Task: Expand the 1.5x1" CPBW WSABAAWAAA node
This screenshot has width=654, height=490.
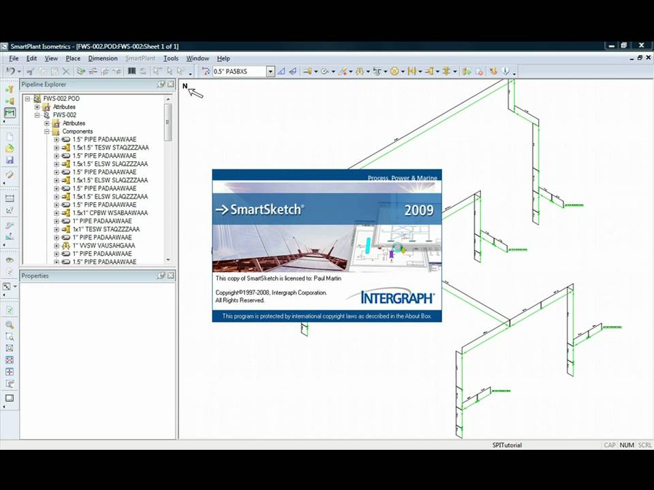Action: click(x=57, y=213)
